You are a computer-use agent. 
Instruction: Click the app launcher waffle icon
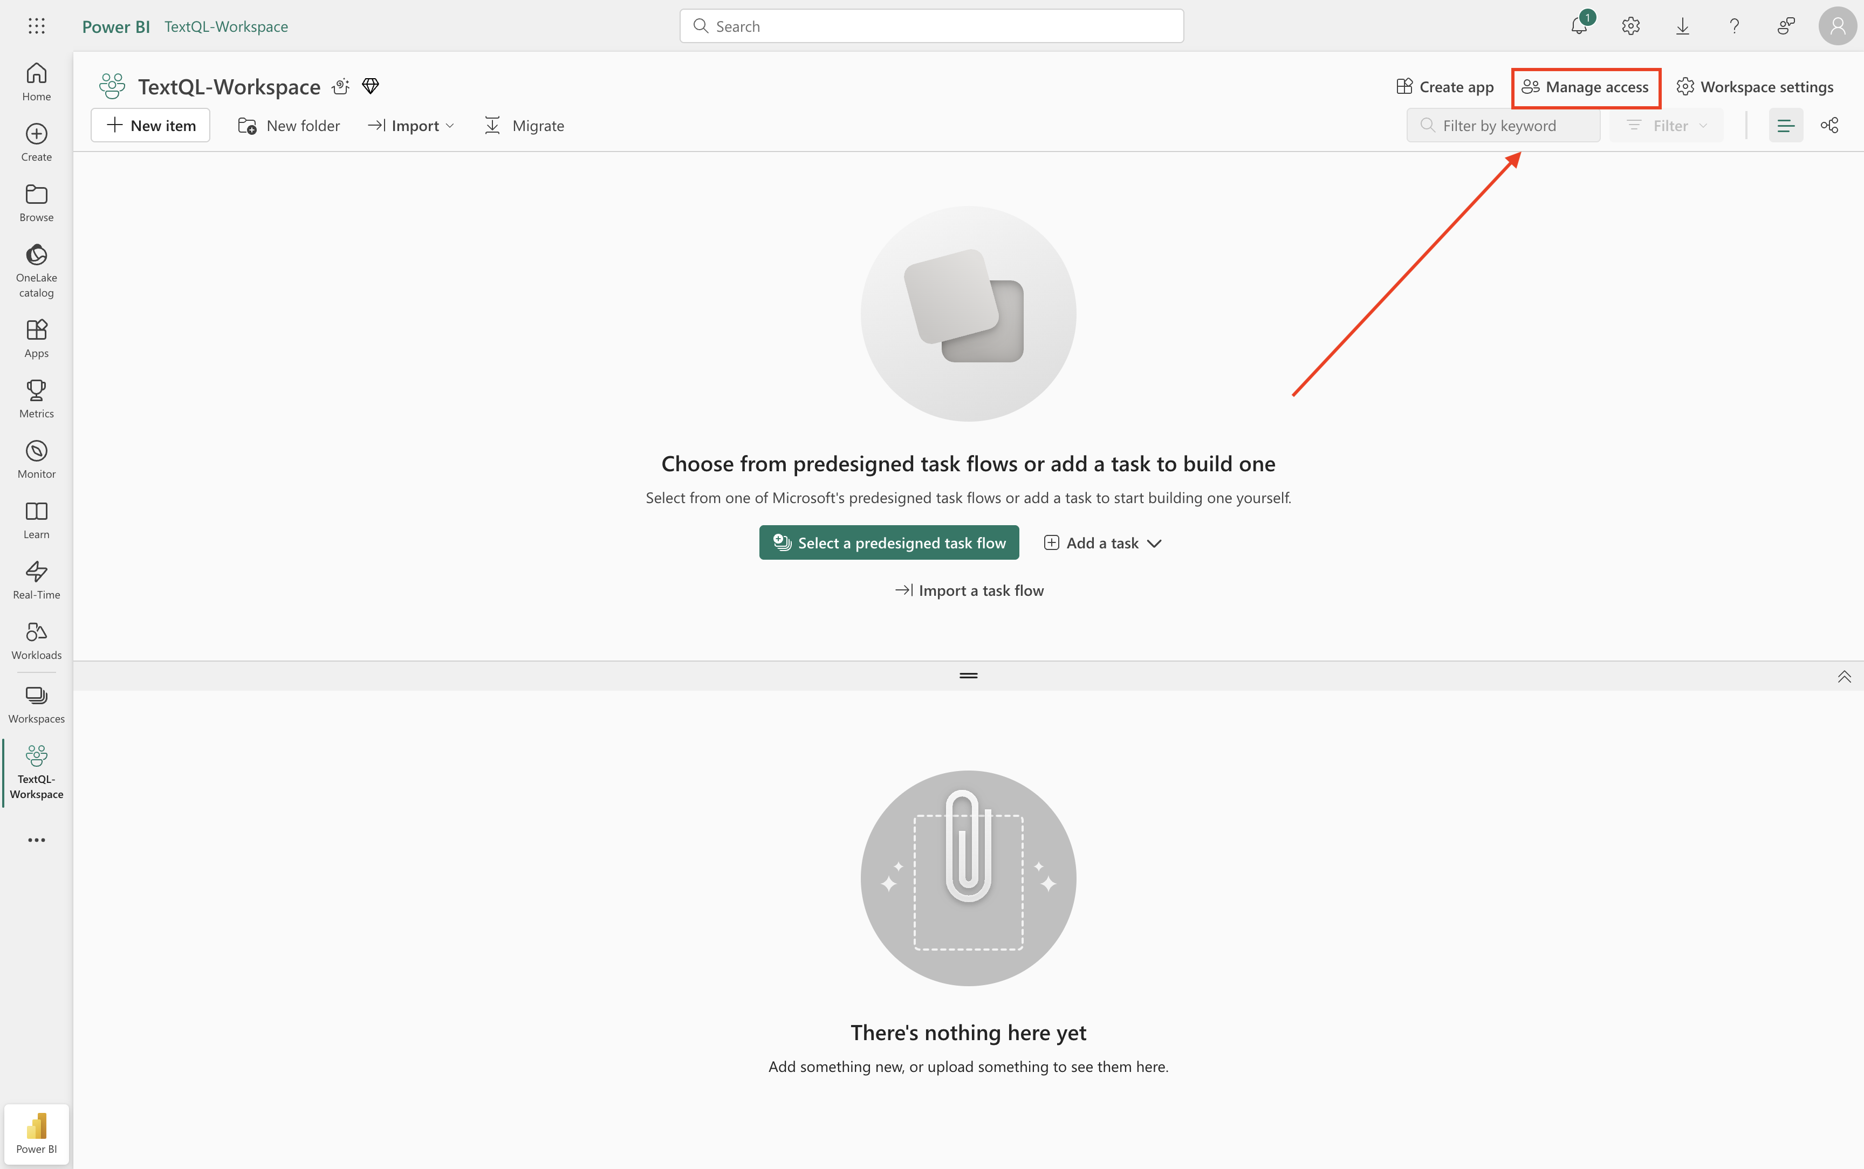coord(36,26)
